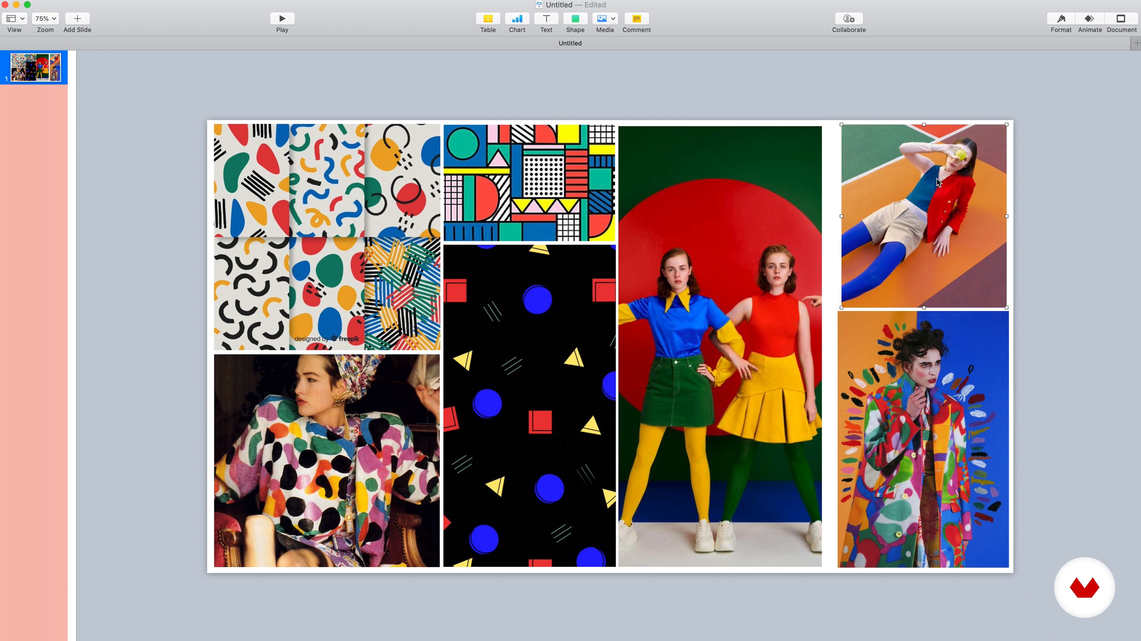Insert a Chart
Viewport: 1141px width, 641px height.
pos(517,19)
